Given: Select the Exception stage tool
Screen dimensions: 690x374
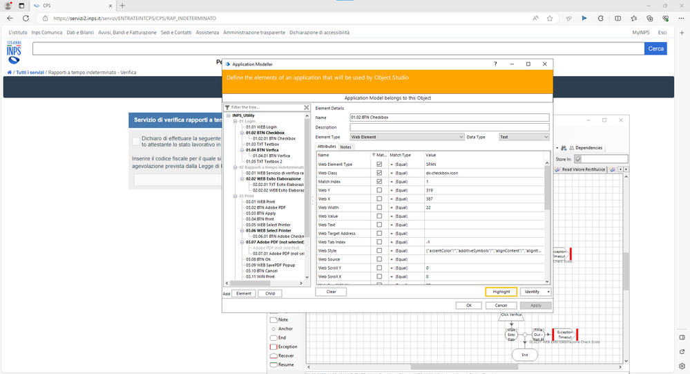Looking at the screenshot, I should [x=287, y=346].
